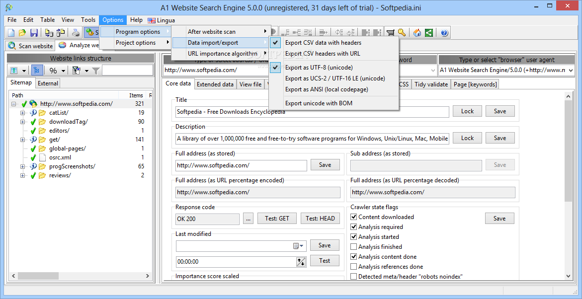Click the app icon in the title bar
This screenshot has width=582, height=299.
[8, 7]
